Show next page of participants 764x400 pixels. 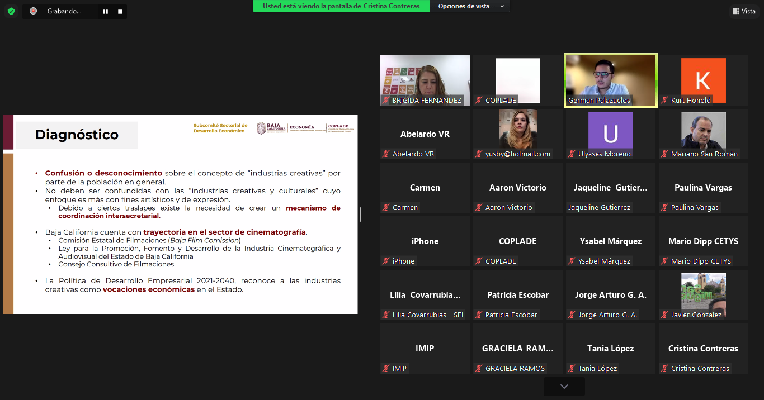pos(564,386)
